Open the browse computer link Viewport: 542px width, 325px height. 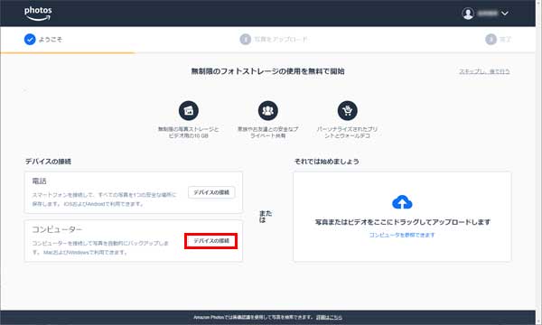point(402,235)
